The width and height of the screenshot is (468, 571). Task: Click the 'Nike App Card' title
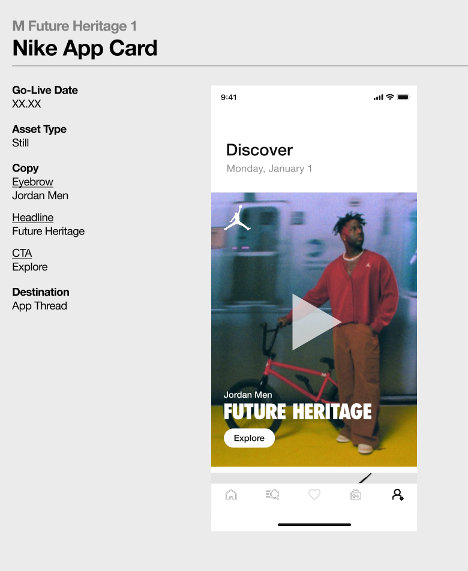coord(85,49)
